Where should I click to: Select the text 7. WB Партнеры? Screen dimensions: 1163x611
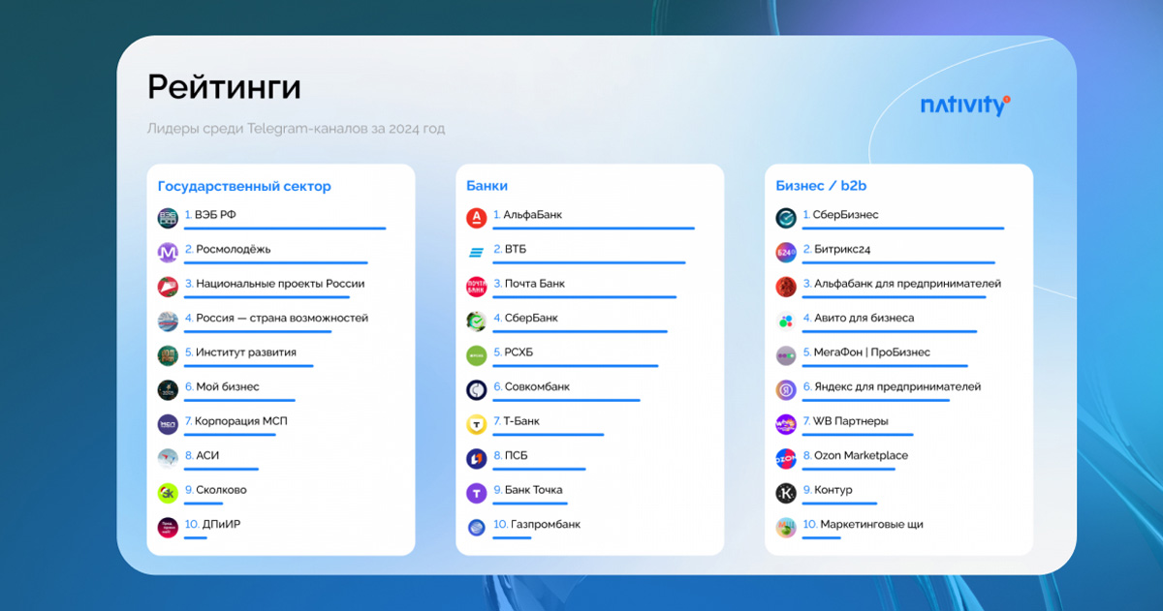point(845,421)
